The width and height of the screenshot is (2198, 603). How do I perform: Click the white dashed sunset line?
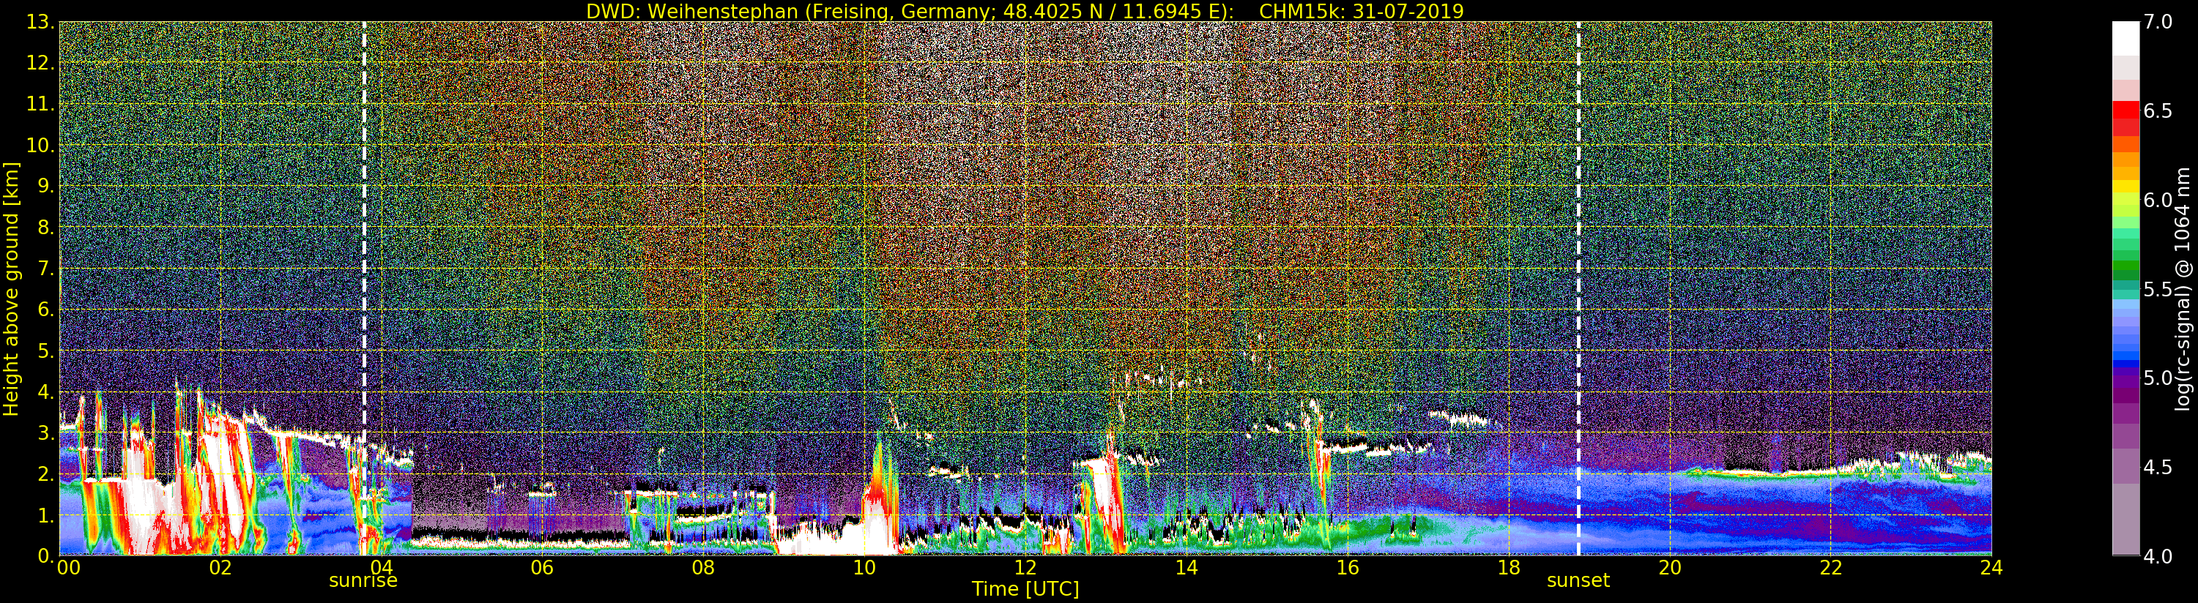tap(1578, 256)
